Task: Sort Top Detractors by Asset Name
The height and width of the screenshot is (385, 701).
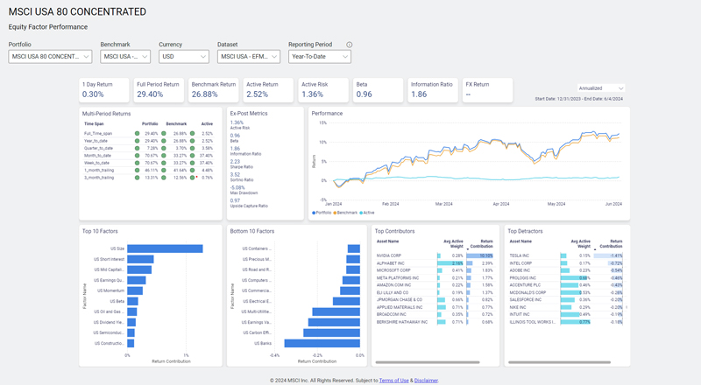Action: click(x=520, y=241)
